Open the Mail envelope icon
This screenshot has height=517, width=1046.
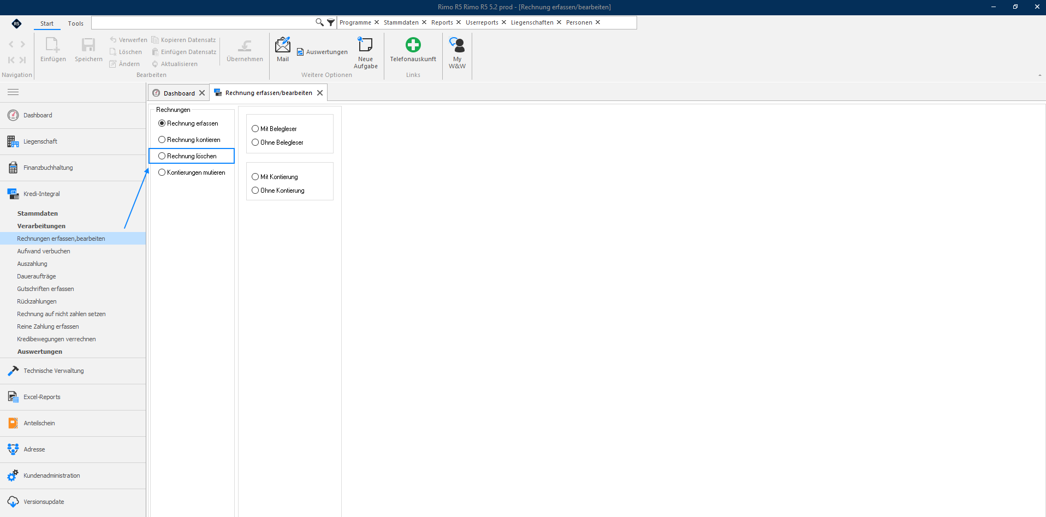pos(283,45)
